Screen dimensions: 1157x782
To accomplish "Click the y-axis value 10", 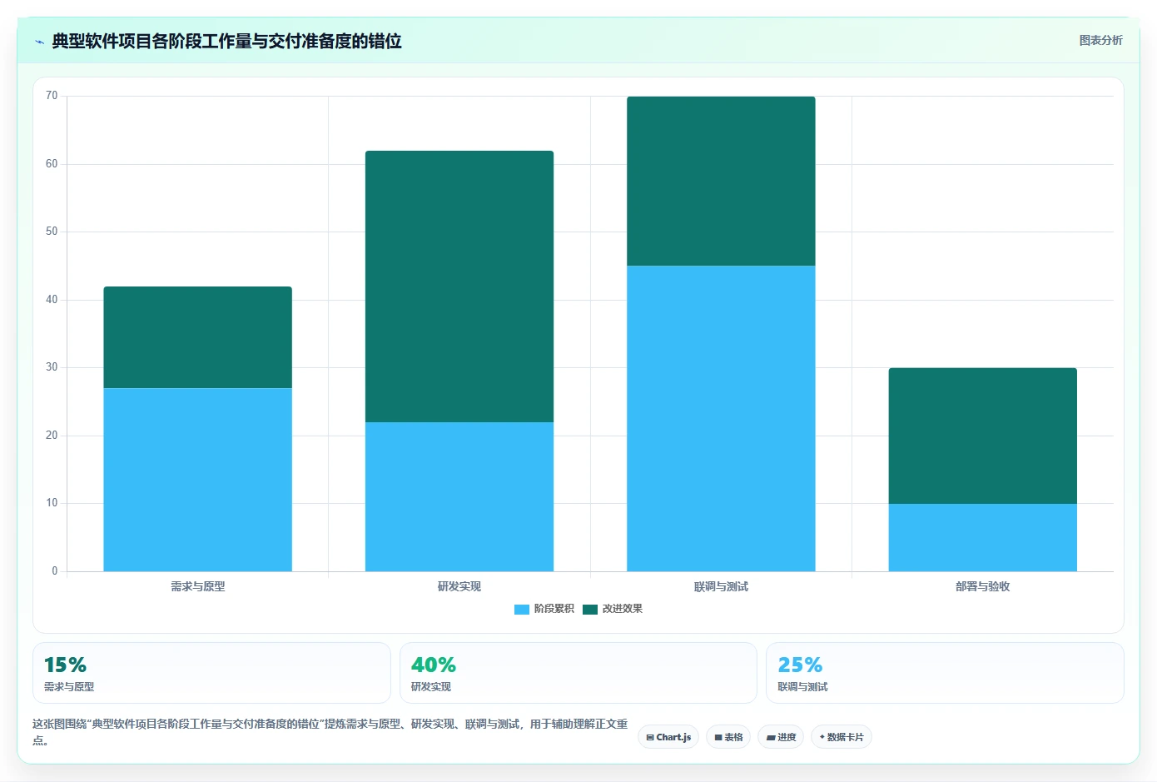I will tap(52, 503).
